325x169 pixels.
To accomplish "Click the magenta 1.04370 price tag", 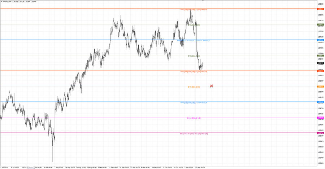I will [x=321, y=118].
